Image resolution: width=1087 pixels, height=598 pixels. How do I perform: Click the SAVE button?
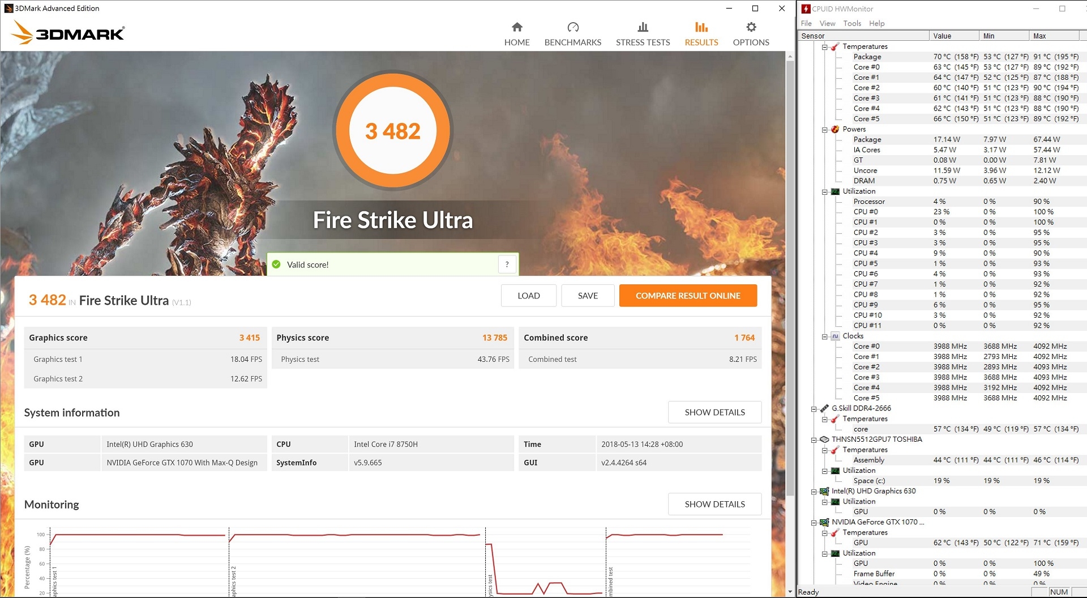pos(588,296)
